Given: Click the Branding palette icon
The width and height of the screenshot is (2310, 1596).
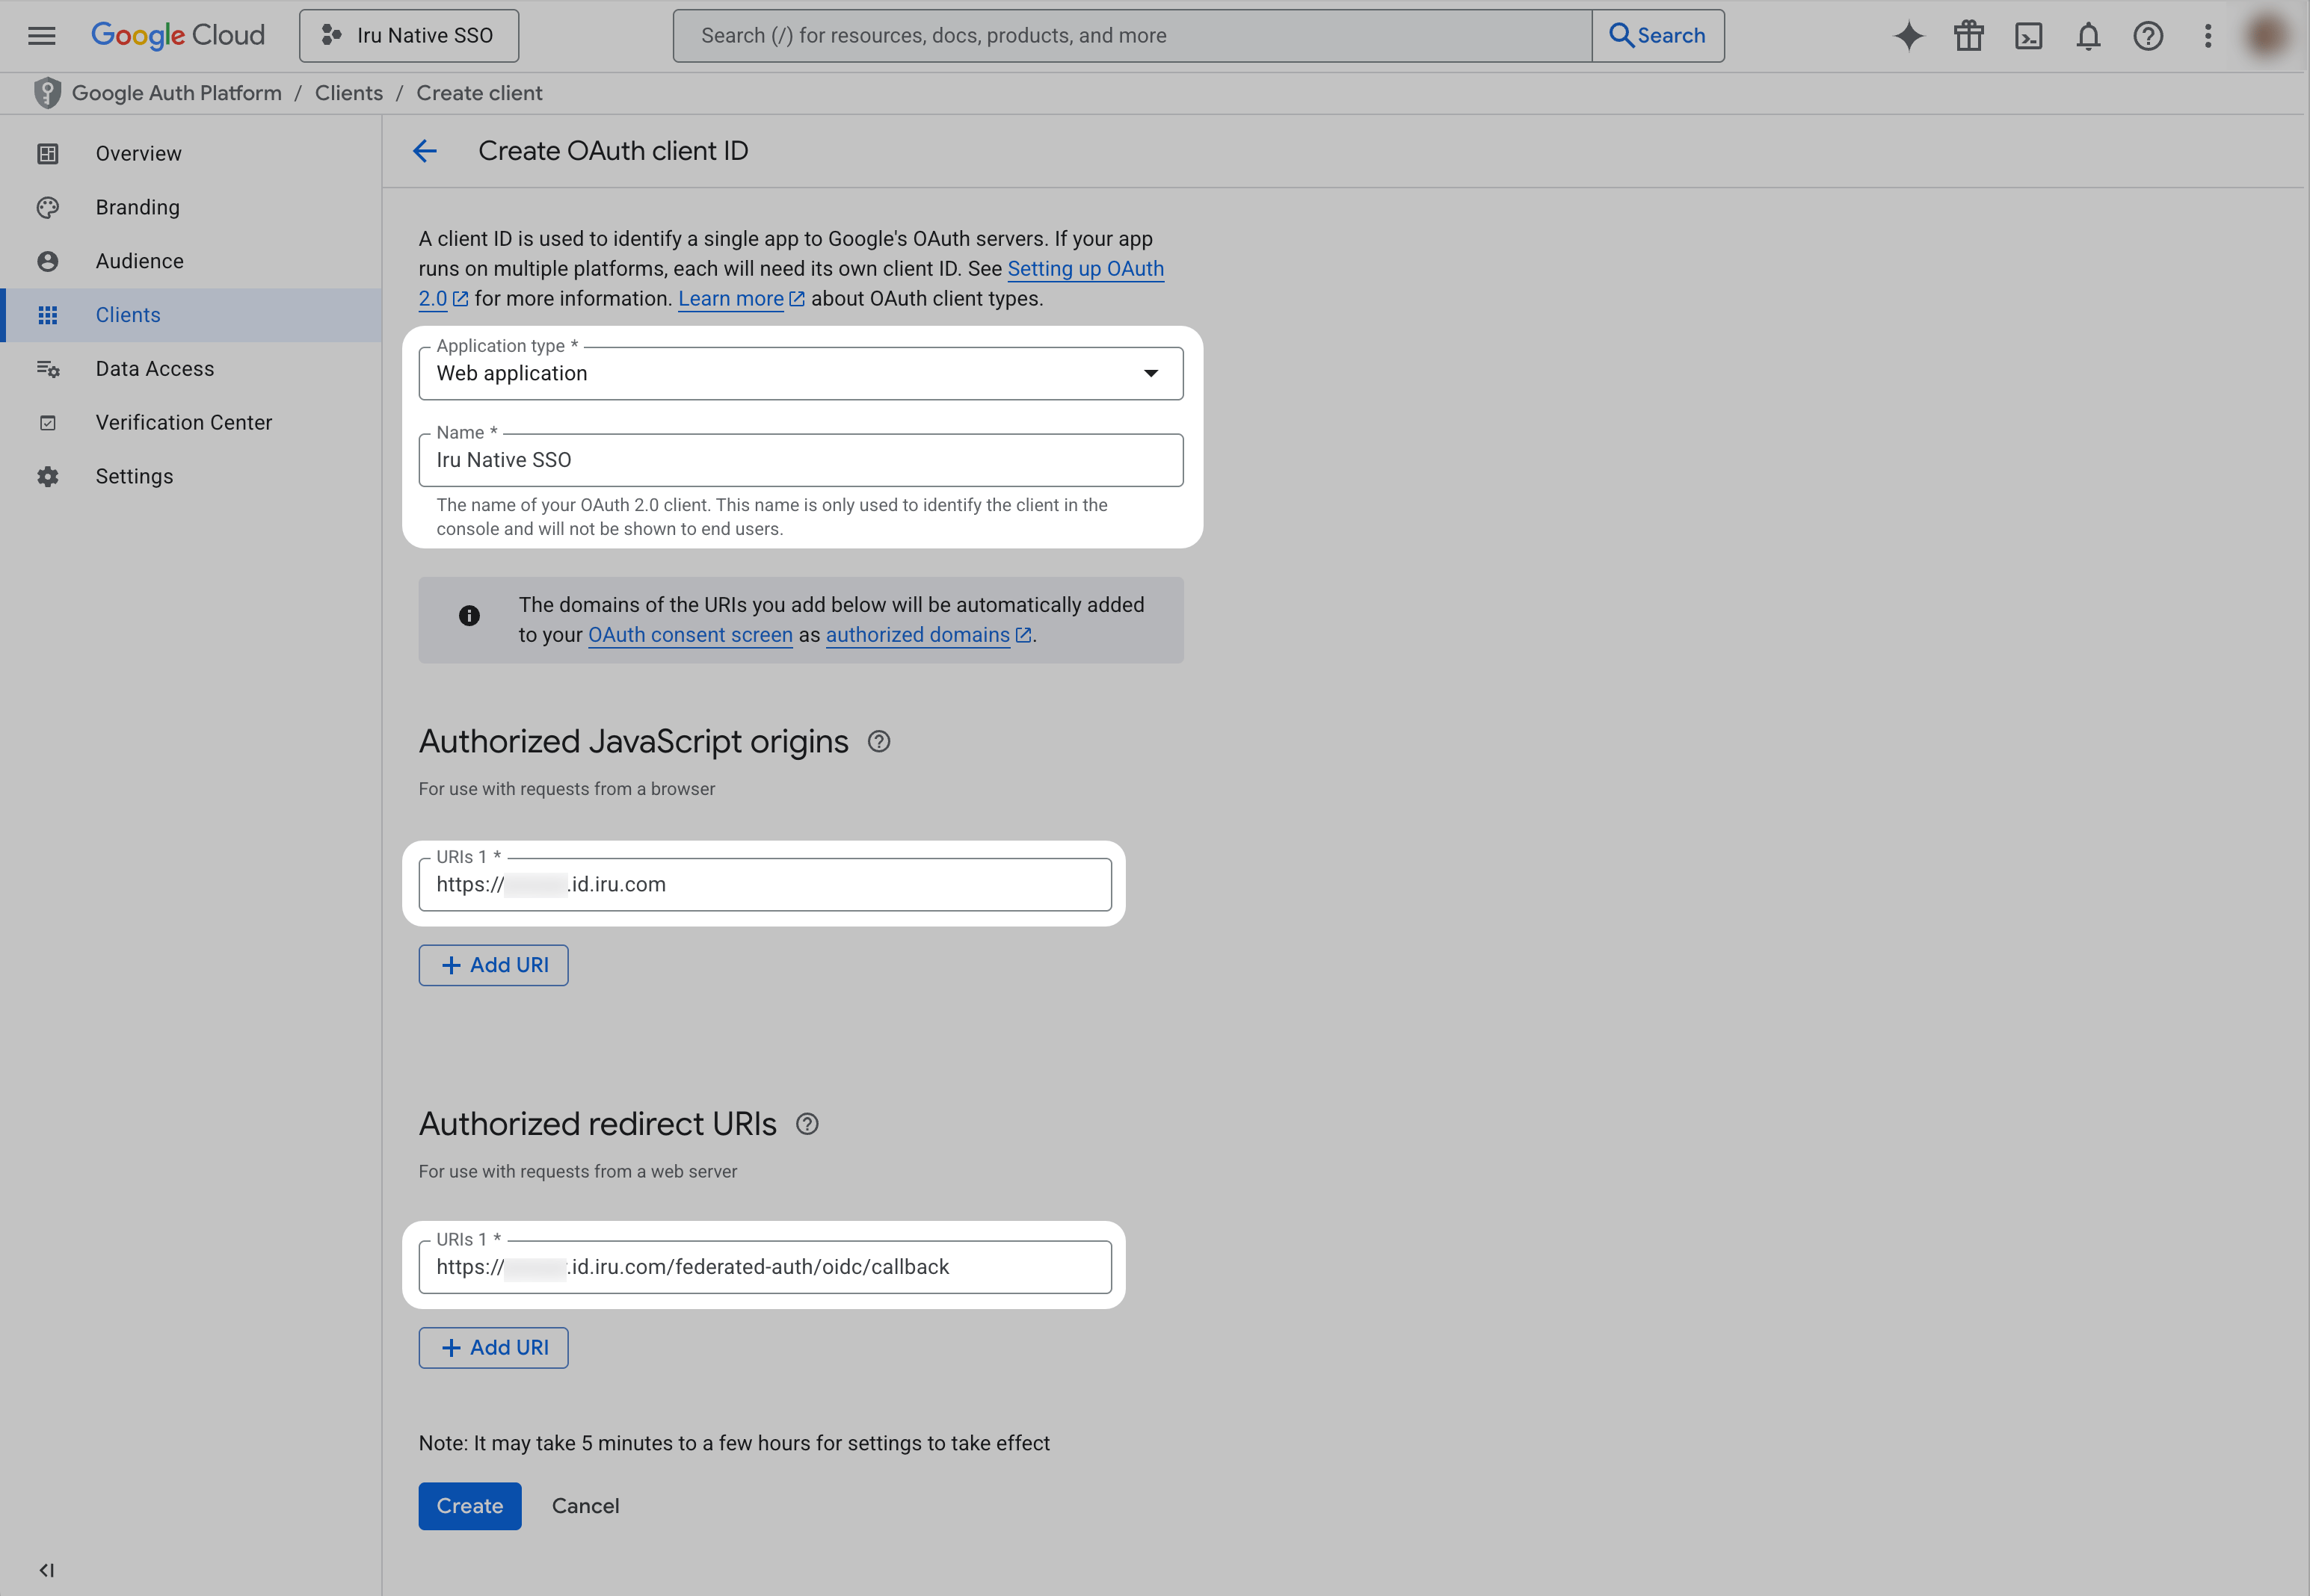Looking at the screenshot, I should tap(48, 207).
